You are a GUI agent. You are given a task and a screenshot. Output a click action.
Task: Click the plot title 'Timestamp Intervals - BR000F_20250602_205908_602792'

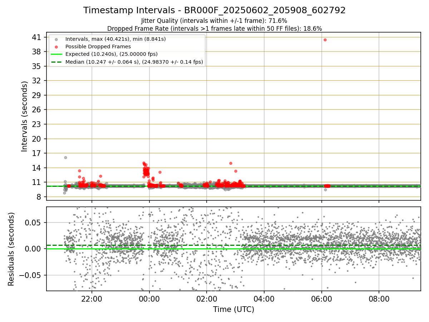(x=214, y=10)
